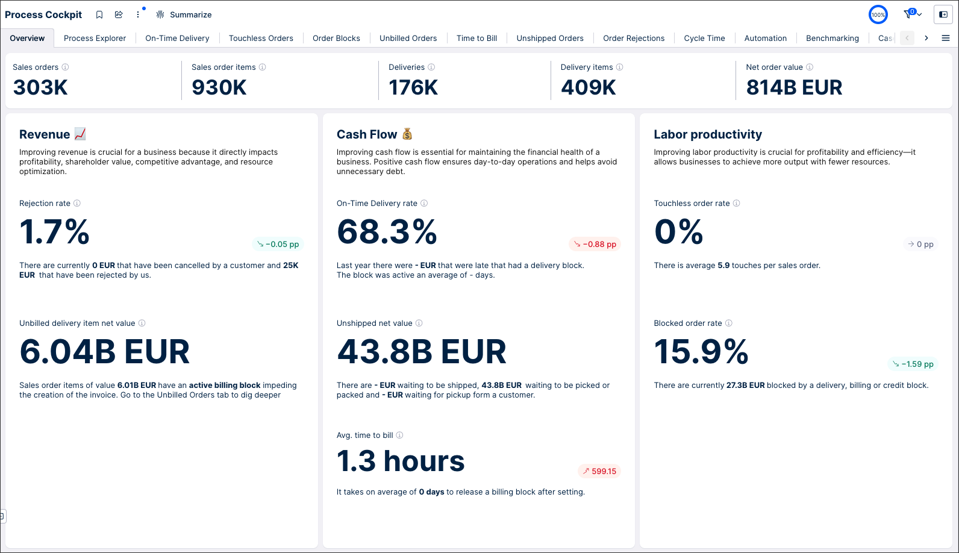
Task: Switch to the Automation tab
Action: 766,38
